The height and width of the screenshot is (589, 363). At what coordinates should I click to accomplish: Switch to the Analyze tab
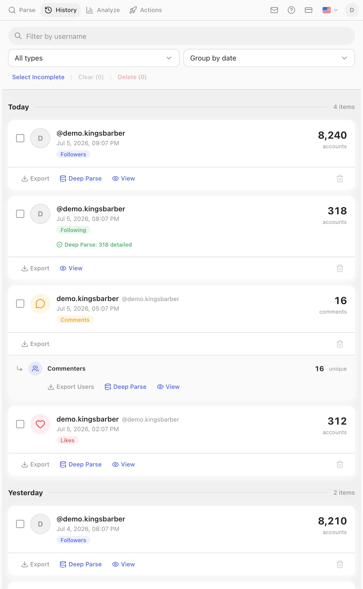click(x=103, y=10)
